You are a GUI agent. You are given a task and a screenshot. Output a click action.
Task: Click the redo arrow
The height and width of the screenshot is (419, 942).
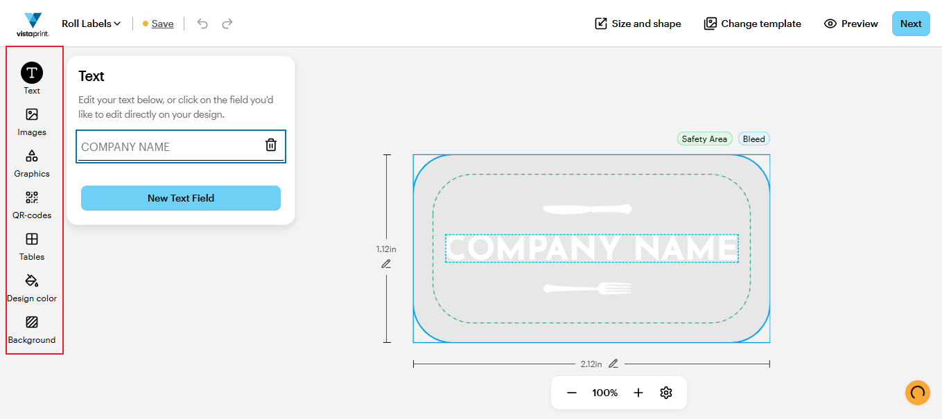click(x=227, y=24)
